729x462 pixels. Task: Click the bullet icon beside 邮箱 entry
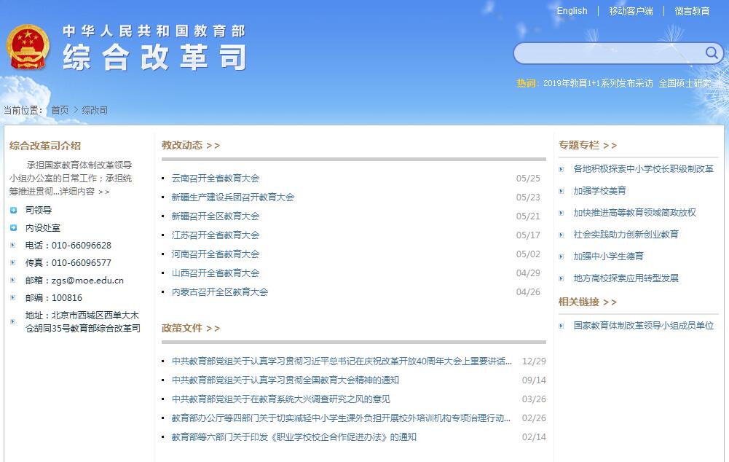click(13, 281)
